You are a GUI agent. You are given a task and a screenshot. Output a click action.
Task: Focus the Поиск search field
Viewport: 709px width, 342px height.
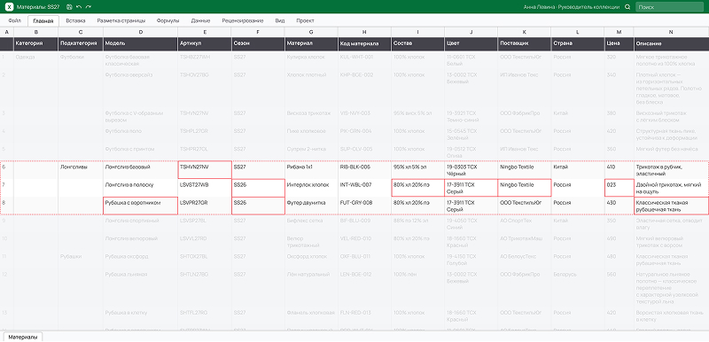(669, 7)
